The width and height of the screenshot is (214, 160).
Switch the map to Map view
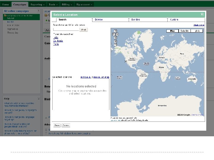point(172,31)
